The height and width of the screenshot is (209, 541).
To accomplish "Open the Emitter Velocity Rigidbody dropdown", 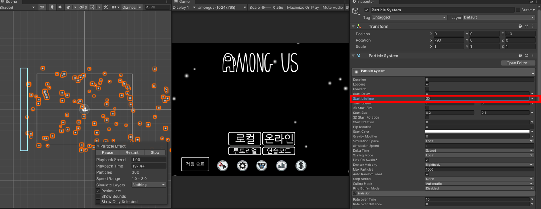I will tap(479, 165).
